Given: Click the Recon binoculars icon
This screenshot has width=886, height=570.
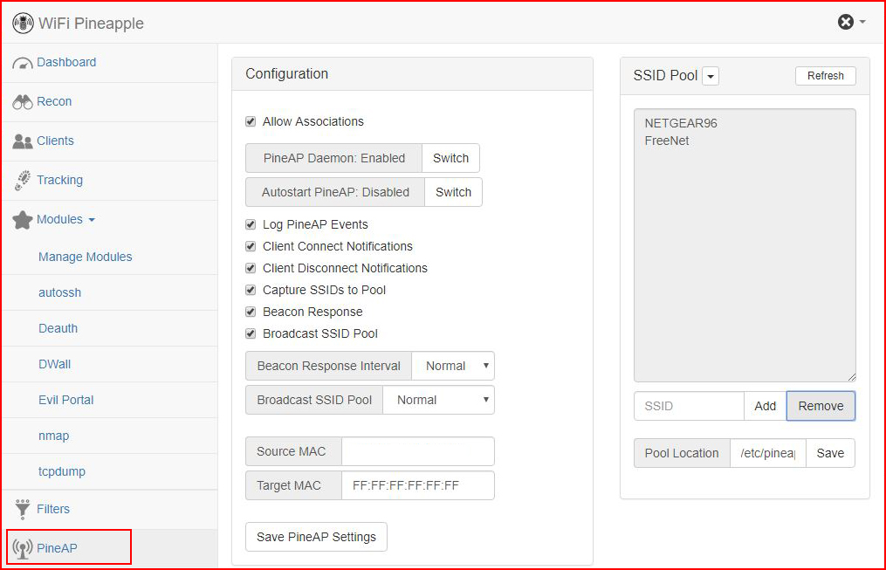Looking at the screenshot, I should click(x=23, y=102).
